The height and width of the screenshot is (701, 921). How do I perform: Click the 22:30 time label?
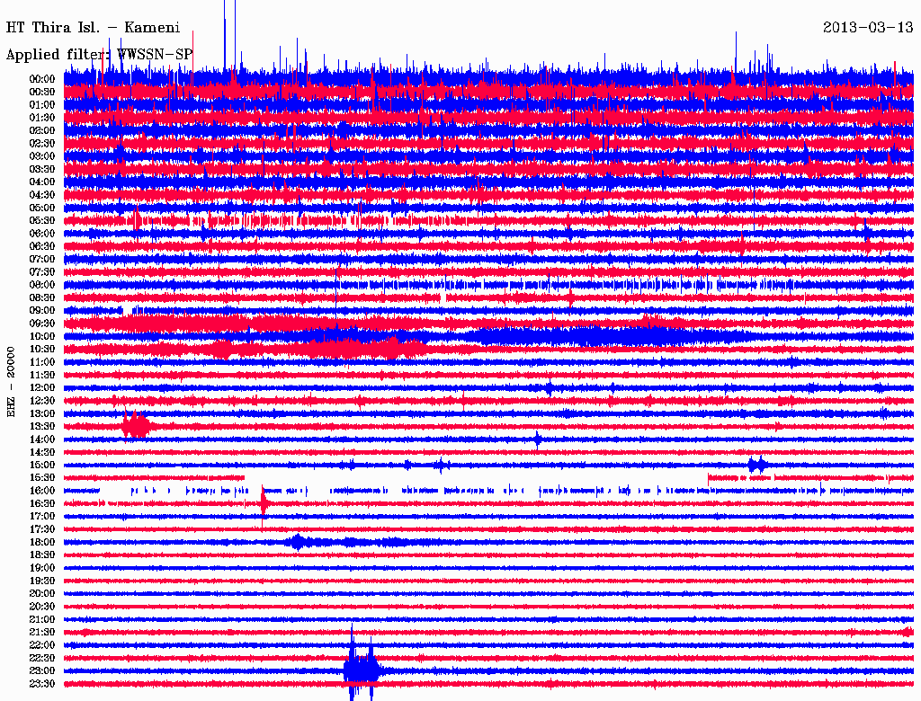click(x=42, y=658)
